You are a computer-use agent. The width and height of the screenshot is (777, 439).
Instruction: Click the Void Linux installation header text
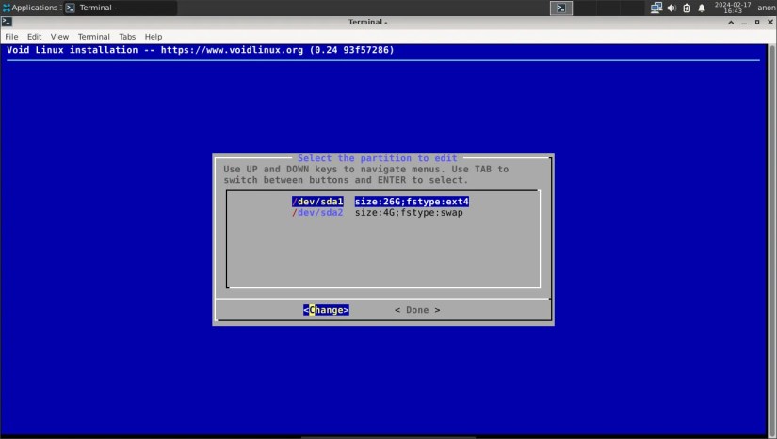tap(201, 50)
